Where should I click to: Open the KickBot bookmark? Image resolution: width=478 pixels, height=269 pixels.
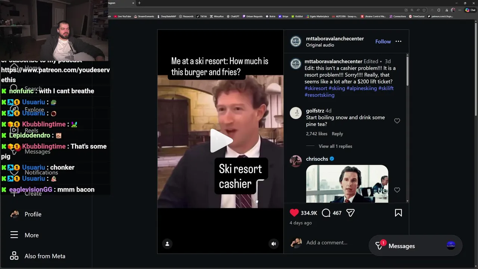[297, 16]
